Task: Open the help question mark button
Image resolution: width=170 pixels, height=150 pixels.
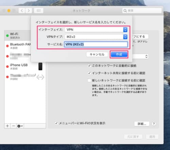Action: [154, 124]
